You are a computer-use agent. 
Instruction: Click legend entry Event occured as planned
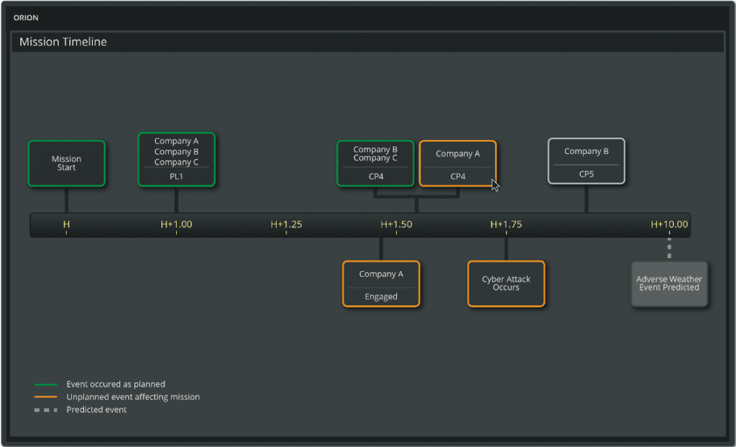(x=116, y=384)
